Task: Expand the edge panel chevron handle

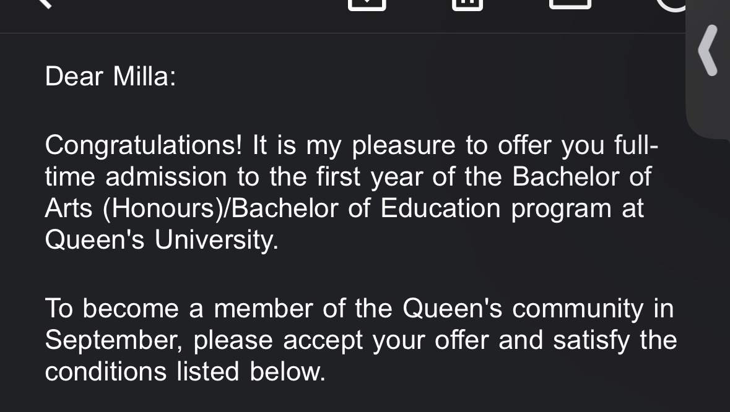Action: (708, 50)
